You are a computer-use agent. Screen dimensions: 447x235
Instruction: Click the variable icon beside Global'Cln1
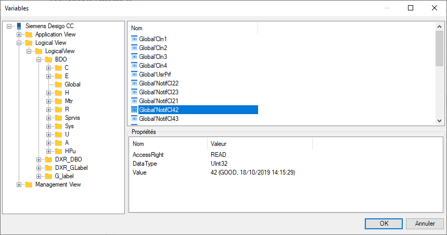[134, 39]
